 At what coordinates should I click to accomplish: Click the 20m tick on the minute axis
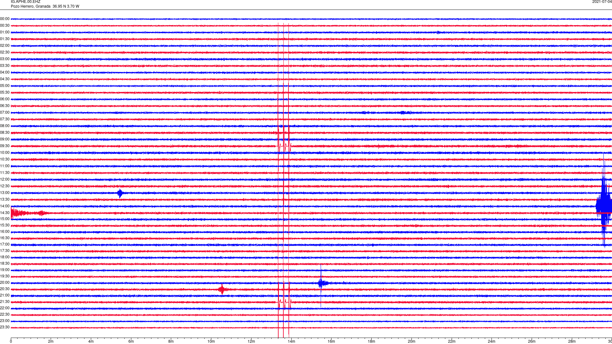tap(412, 341)
